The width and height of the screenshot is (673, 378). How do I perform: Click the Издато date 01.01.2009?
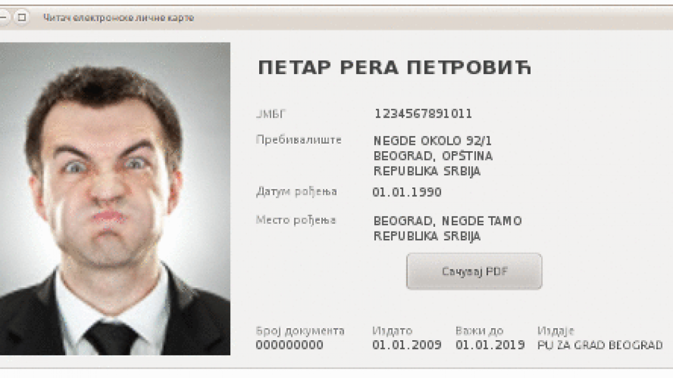tap(407, 345)
